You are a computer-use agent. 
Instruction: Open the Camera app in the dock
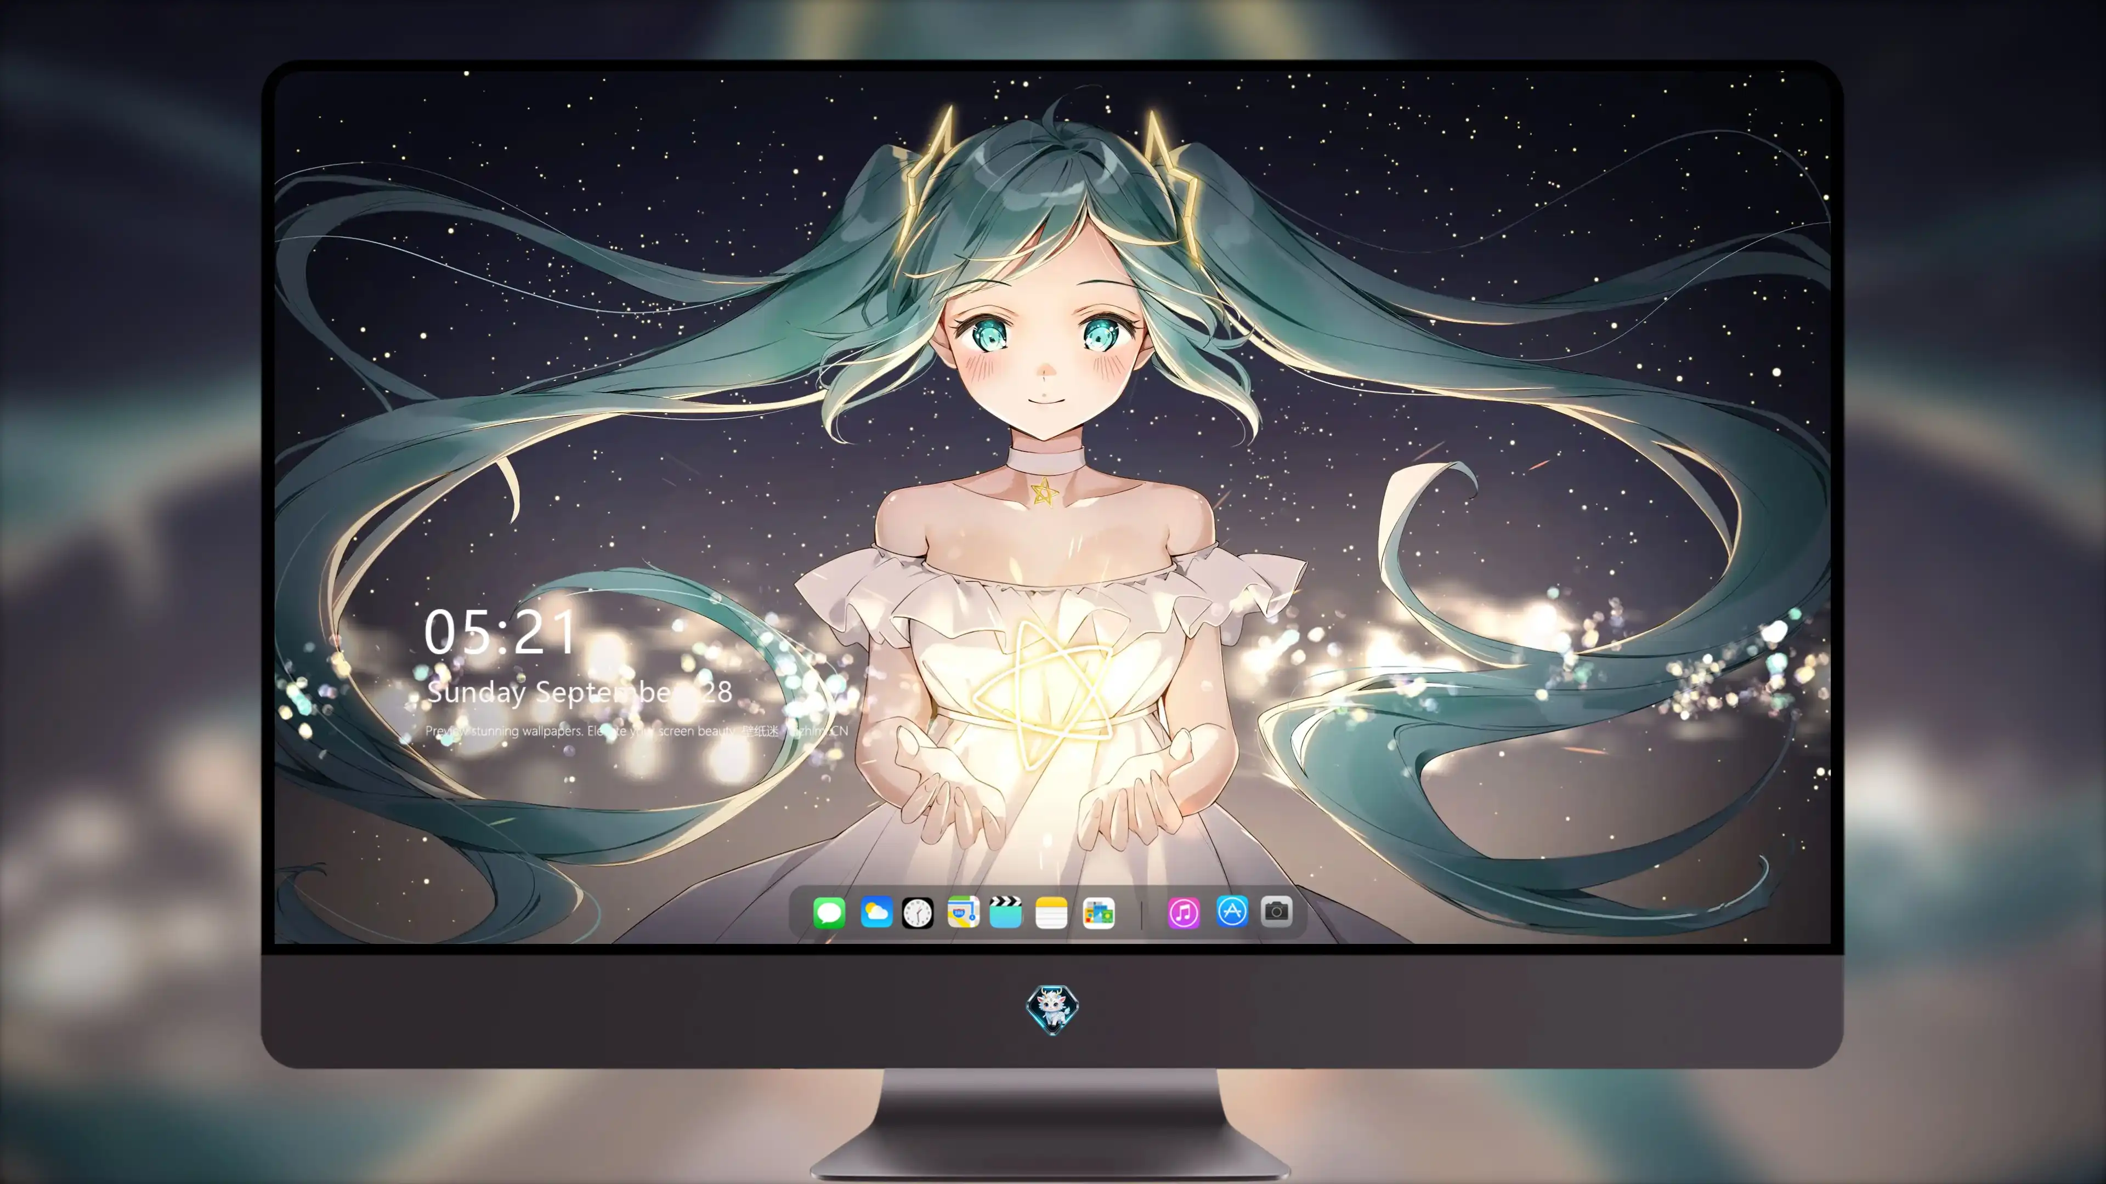click(x=1276, y=911)
